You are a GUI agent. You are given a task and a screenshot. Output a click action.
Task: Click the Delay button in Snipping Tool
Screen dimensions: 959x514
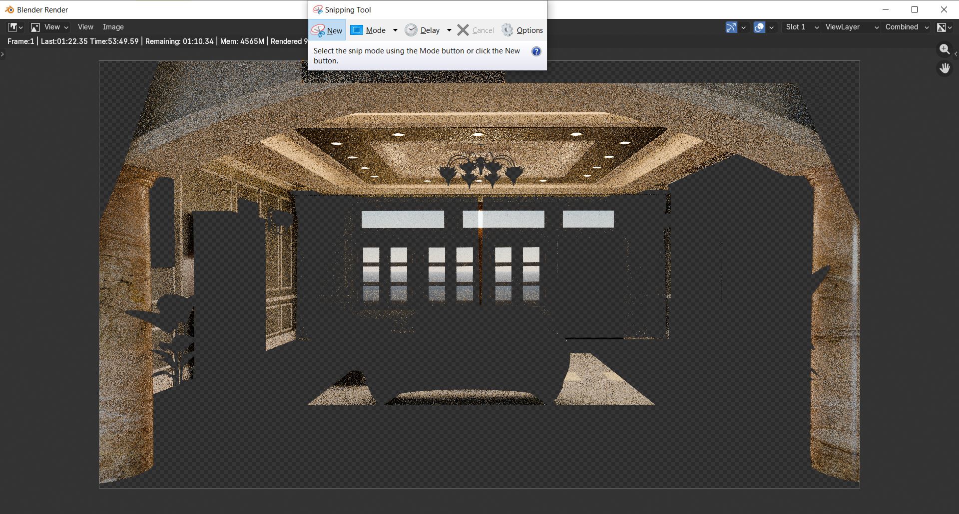(x=423, y=30)
